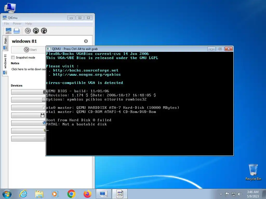Launch Firefox from the taskbar
The width and height of the screenshot is (266, 199).
87,194
